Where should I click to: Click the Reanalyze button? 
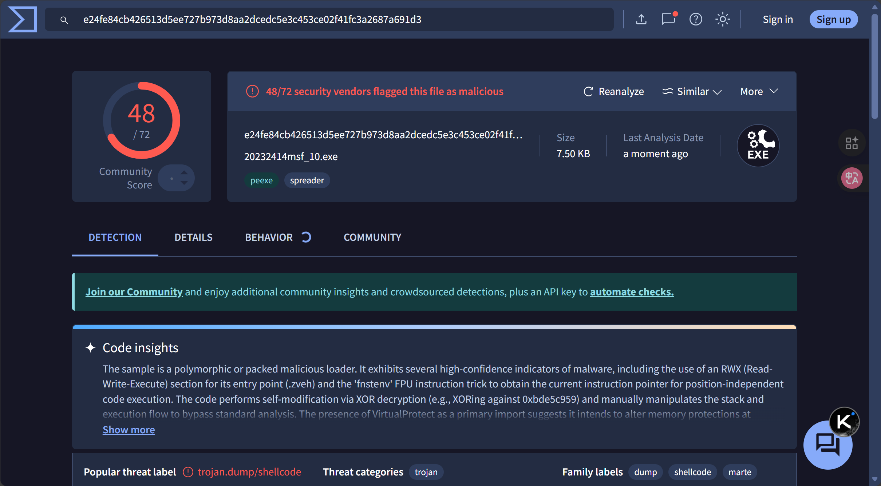[614, 92]
